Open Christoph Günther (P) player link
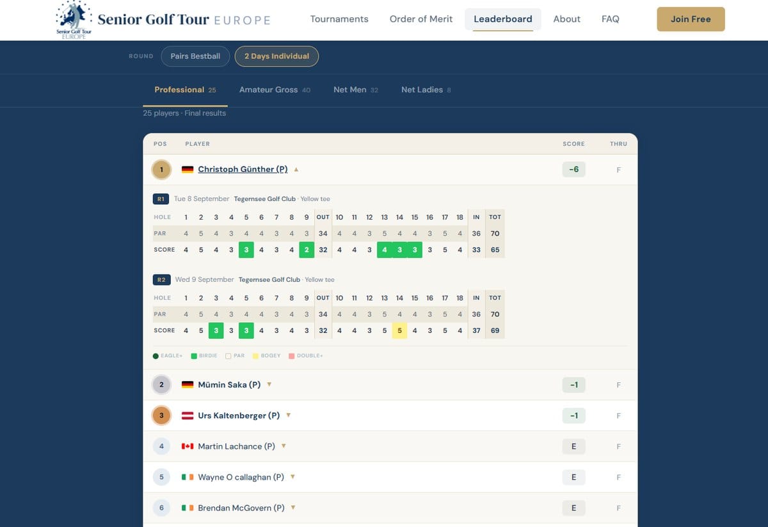 (243, 170)
